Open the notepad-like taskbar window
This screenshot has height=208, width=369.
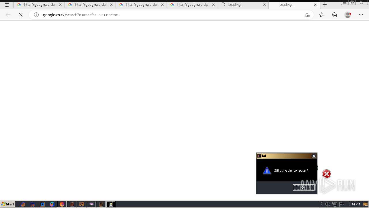point(72,204)
